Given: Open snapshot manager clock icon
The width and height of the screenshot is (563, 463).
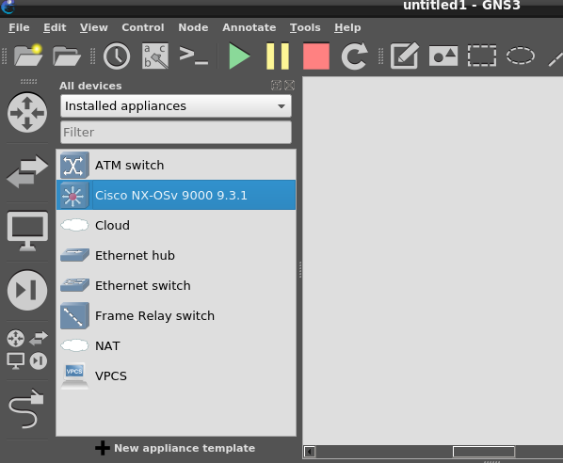Looking at the screenshot, I should (x=117, y=56).
